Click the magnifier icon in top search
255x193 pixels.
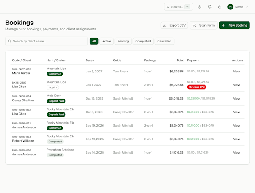coord(168,7)
